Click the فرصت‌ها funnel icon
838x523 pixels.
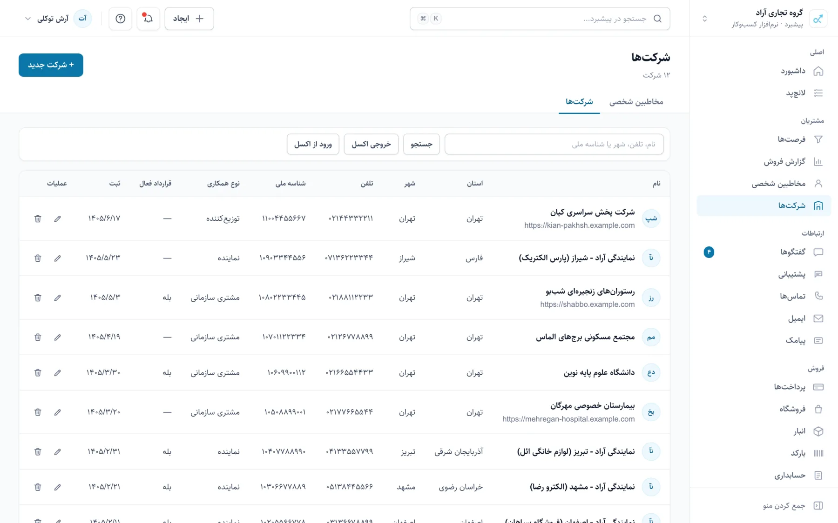pyautogui.click(x=818, y=139)
